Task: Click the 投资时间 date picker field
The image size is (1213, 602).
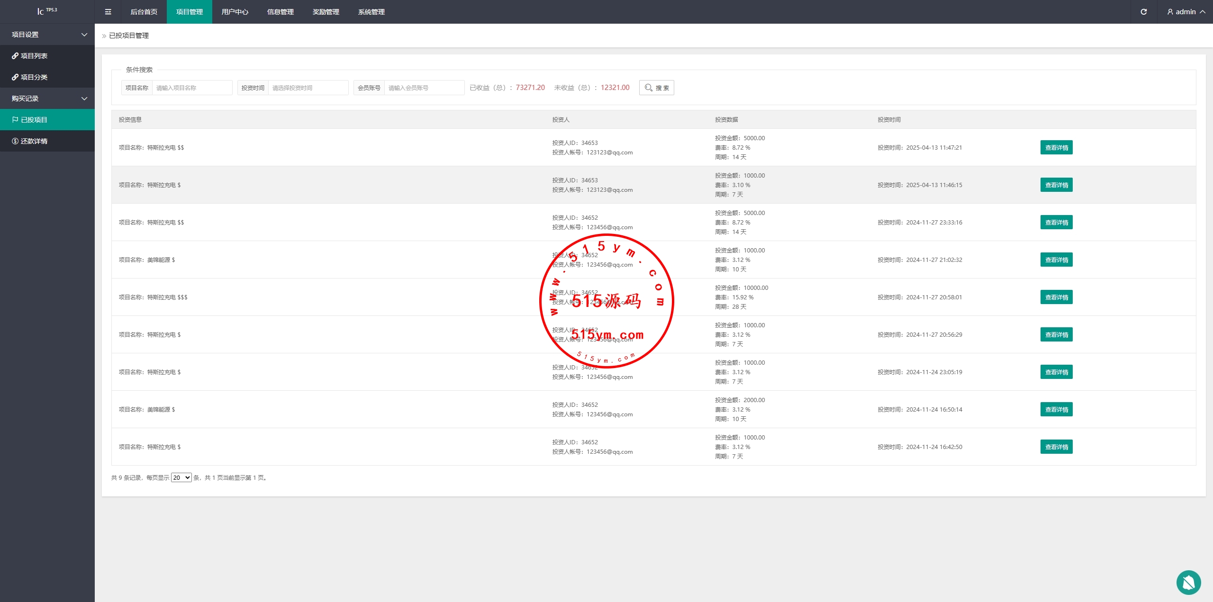Action: click(308, 88)
